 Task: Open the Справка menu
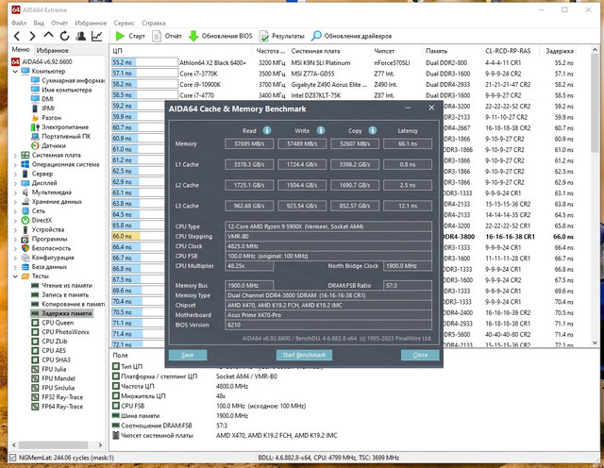[x=153, y=23]
